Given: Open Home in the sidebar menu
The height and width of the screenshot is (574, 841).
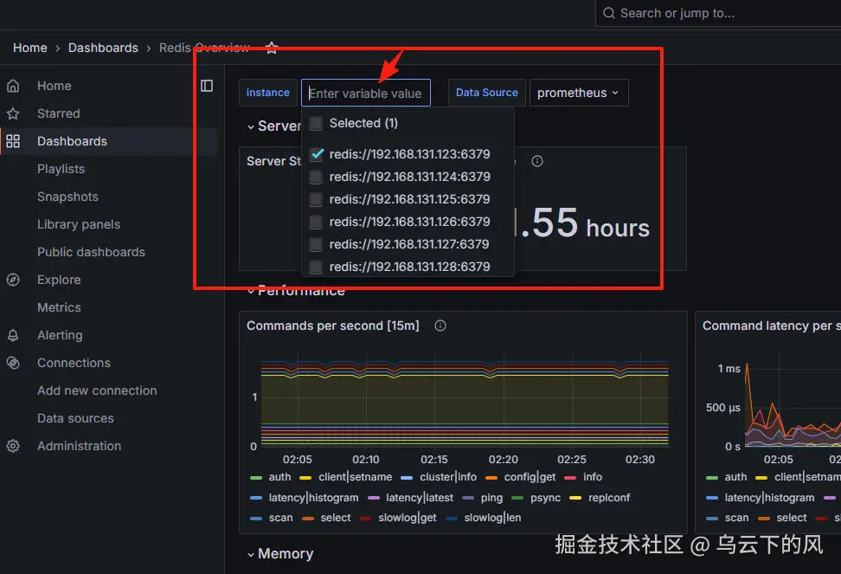Looking at the screenshot, I should tap(55, 86).
